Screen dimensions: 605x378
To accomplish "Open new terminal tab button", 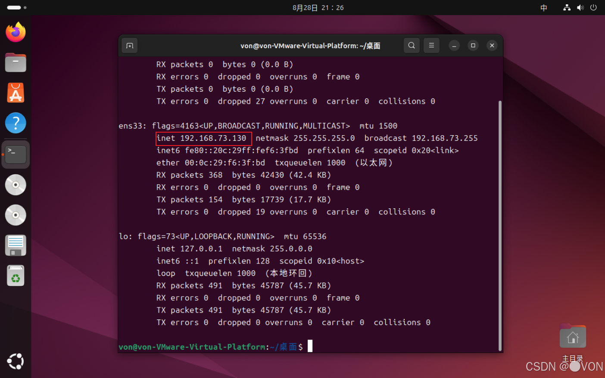I will click(x=130, y=46).
